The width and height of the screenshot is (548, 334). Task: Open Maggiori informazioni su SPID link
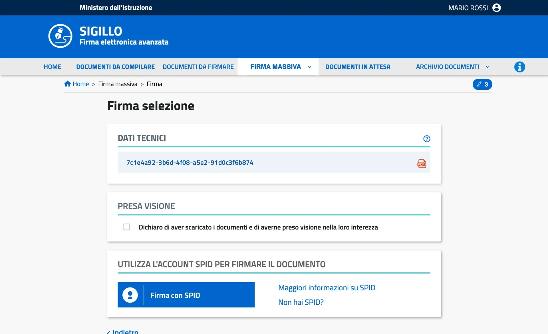point(327,288)
